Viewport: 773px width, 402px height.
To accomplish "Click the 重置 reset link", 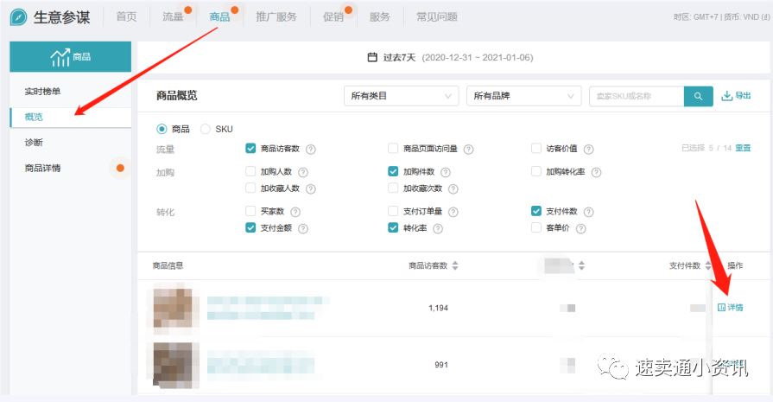I will tap(743, 148).
